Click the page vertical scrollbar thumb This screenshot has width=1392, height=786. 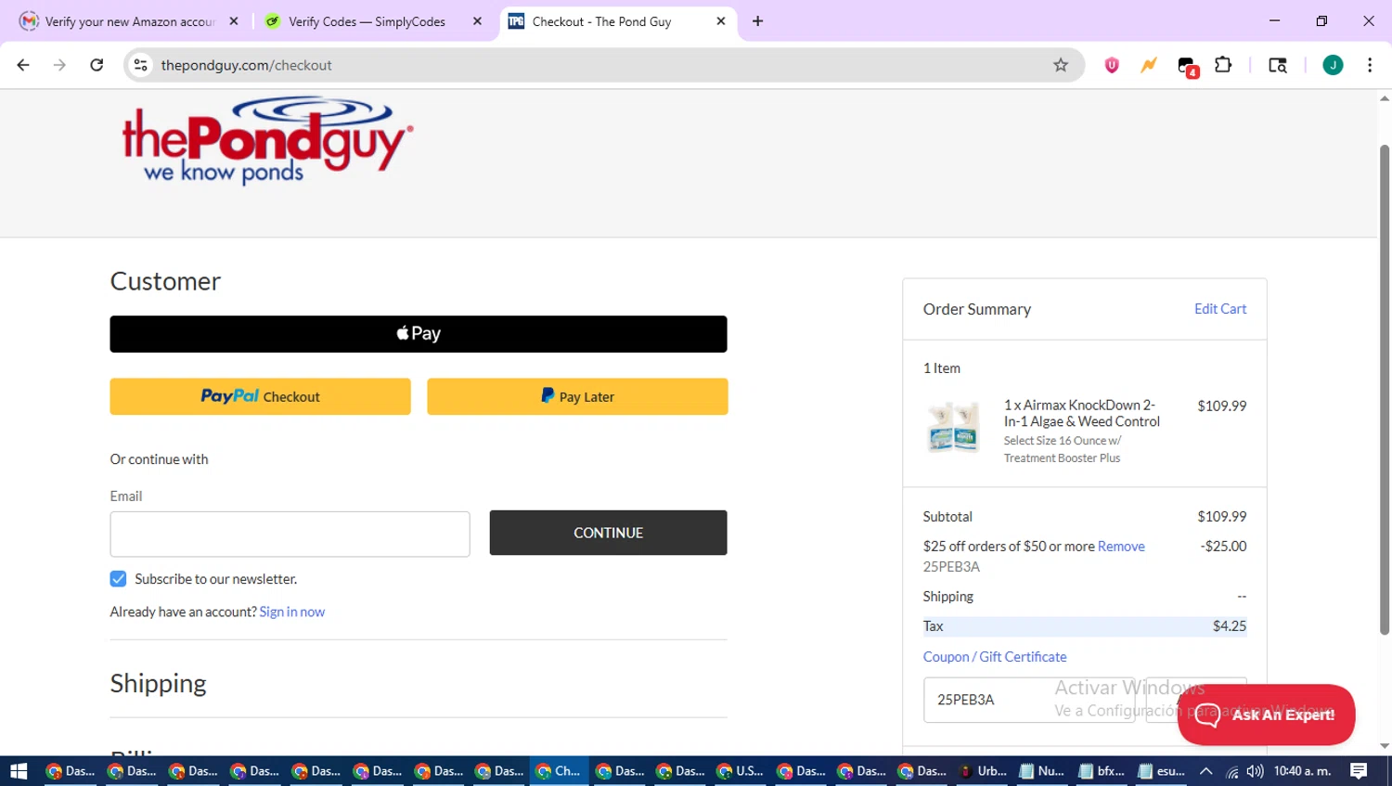[x=1385, y=390]
